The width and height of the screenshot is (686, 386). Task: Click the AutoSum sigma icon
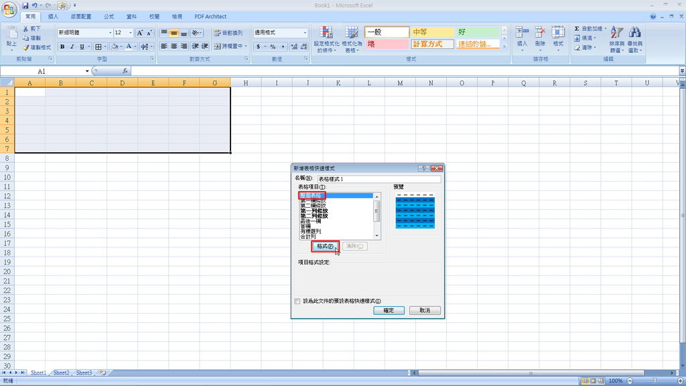coord(577,28)
